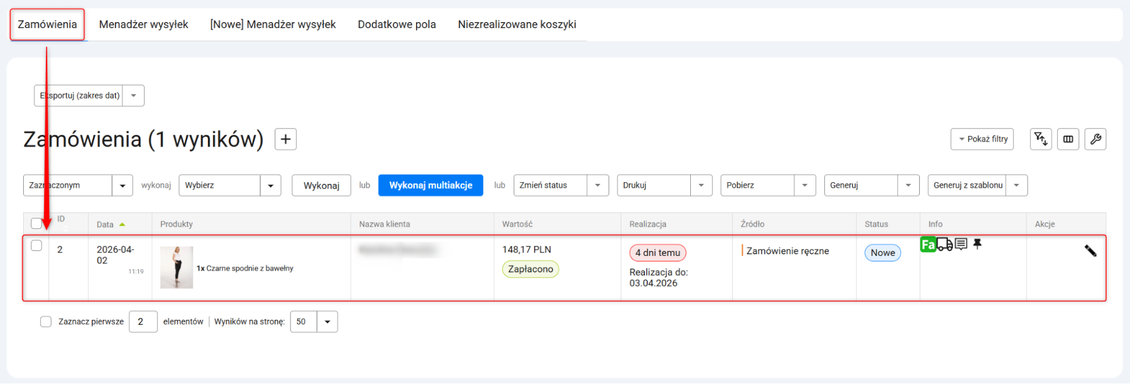
Task: Toggle the select-all header checkbox
Action: pyautogui.click(x=37, y=224)
